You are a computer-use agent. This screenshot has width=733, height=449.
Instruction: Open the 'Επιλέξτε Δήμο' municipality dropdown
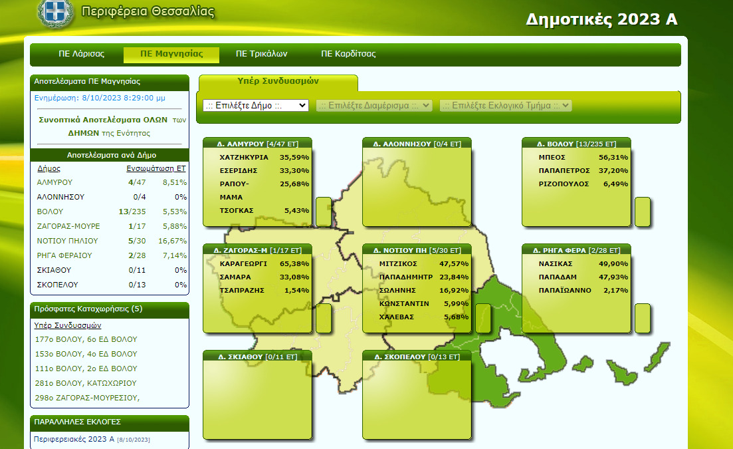coord(256,106)
